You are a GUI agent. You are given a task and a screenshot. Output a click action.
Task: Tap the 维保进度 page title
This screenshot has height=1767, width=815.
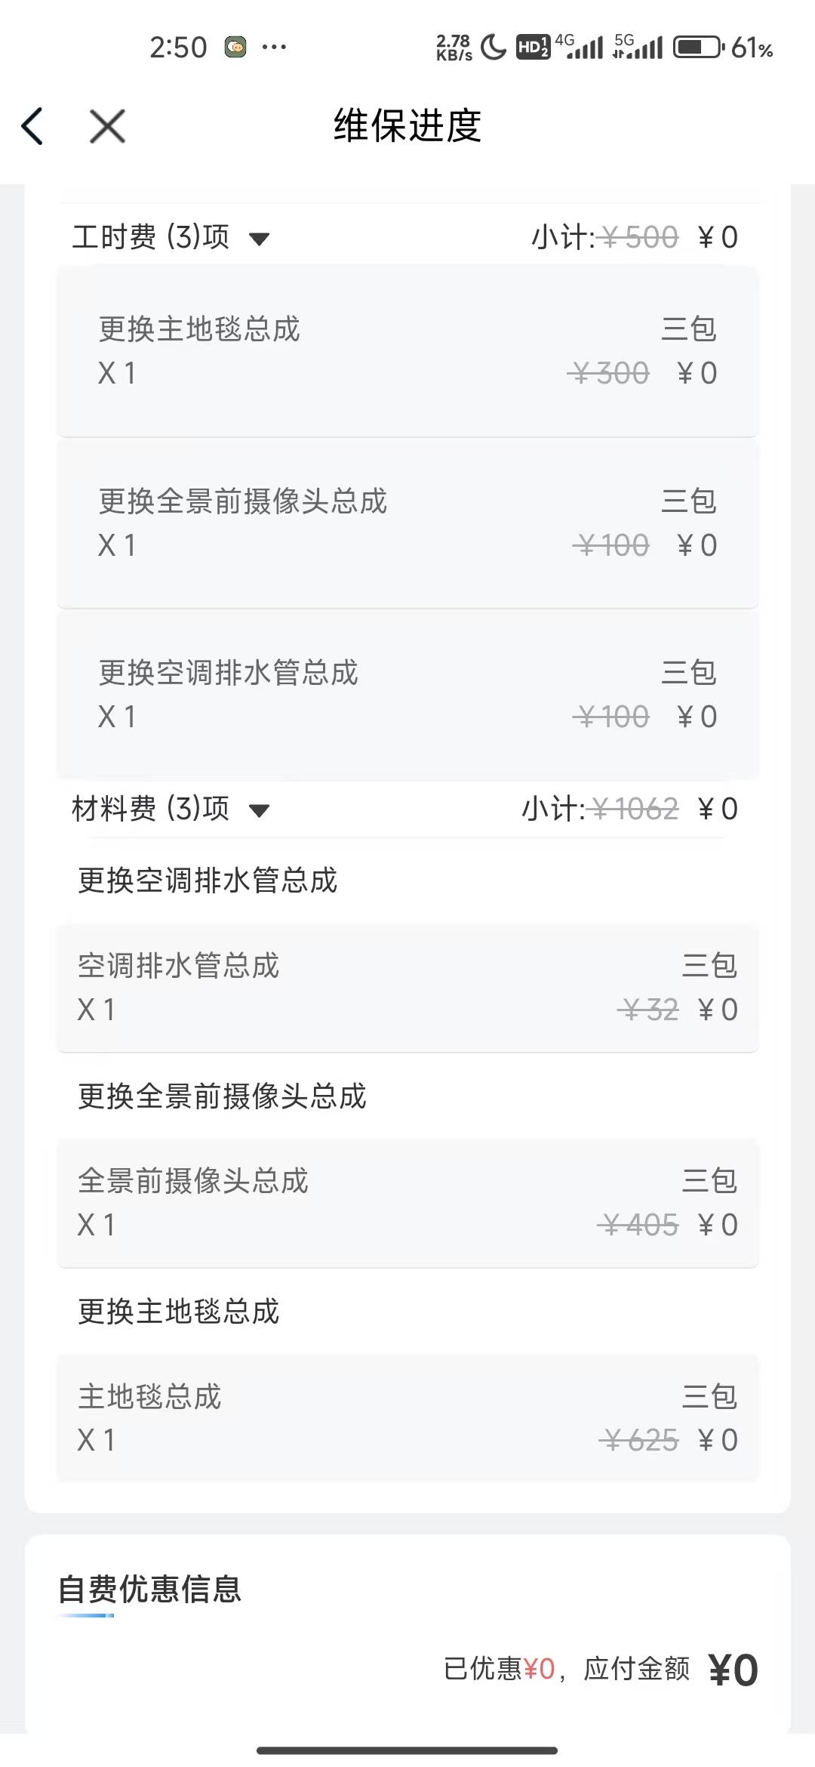click(407, 126)
